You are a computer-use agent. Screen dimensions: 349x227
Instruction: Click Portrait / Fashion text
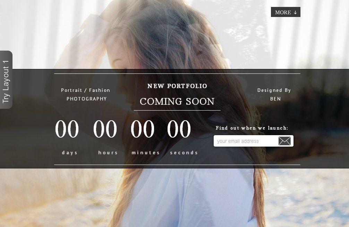point(85,90)
